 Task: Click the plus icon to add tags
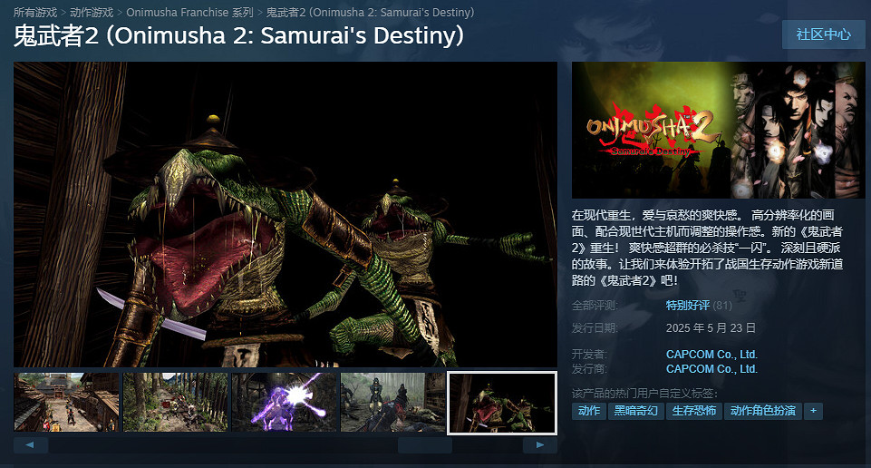point(813,411)
